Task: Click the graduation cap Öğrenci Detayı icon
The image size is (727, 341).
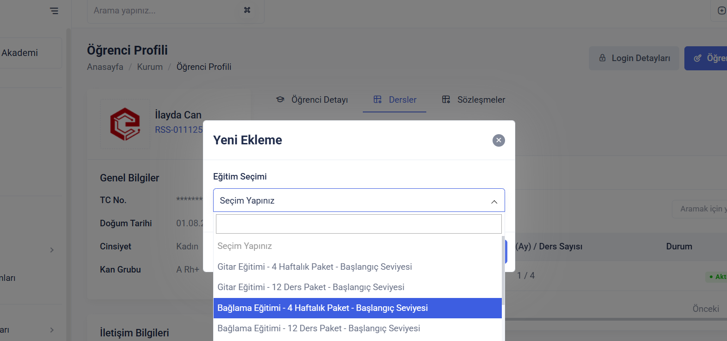Action: click(280, 99)
